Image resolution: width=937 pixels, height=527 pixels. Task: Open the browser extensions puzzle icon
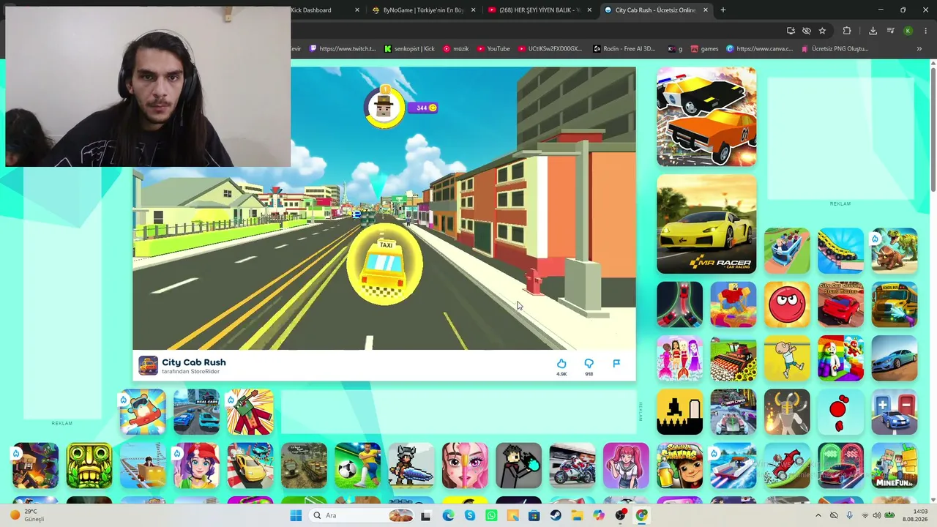point(847,31)
